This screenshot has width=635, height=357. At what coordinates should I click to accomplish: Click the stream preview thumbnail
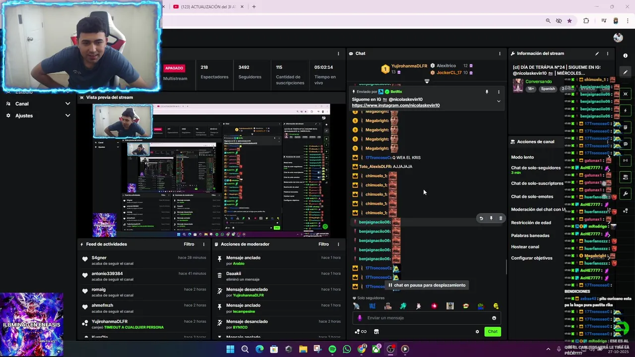211,170
